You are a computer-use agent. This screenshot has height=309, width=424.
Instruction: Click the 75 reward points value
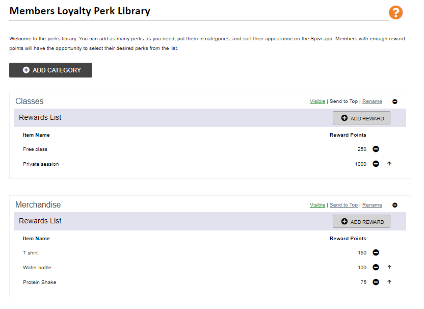pos(363,282)
